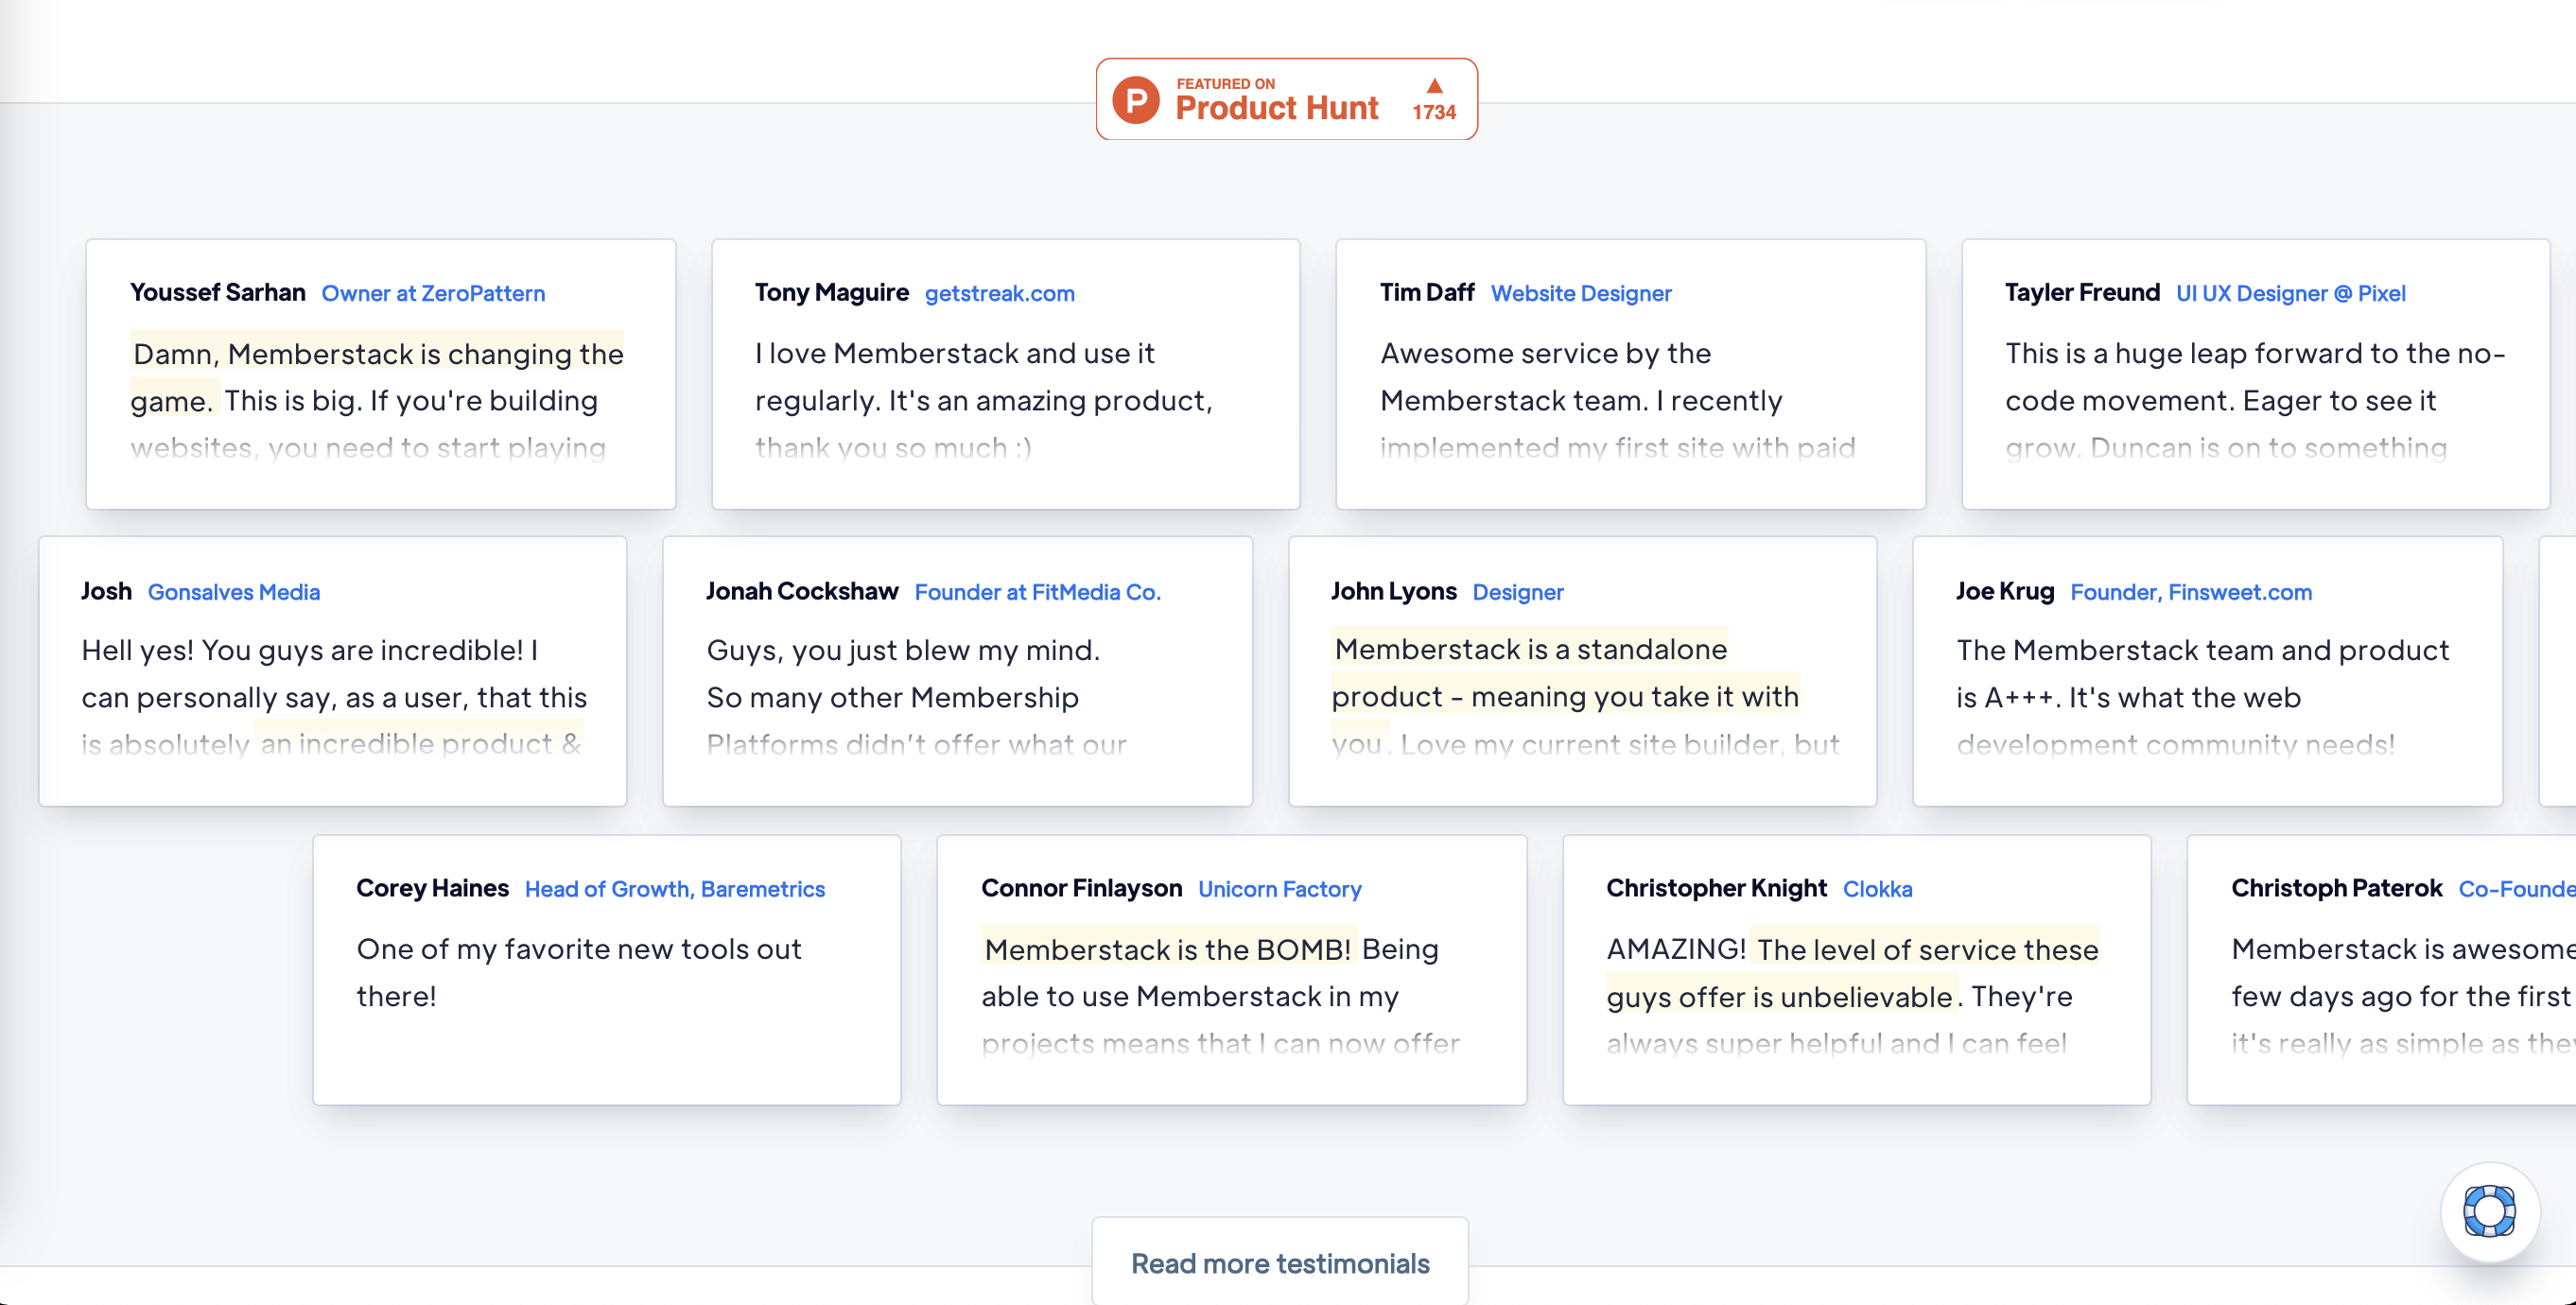This screenshot has height=1305, width=2576.
Task: Open Head of Growth, Baremetrics link
Action: pyautogui.click(x=675, y=888)
